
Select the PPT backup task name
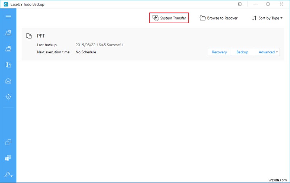point(41,36)
